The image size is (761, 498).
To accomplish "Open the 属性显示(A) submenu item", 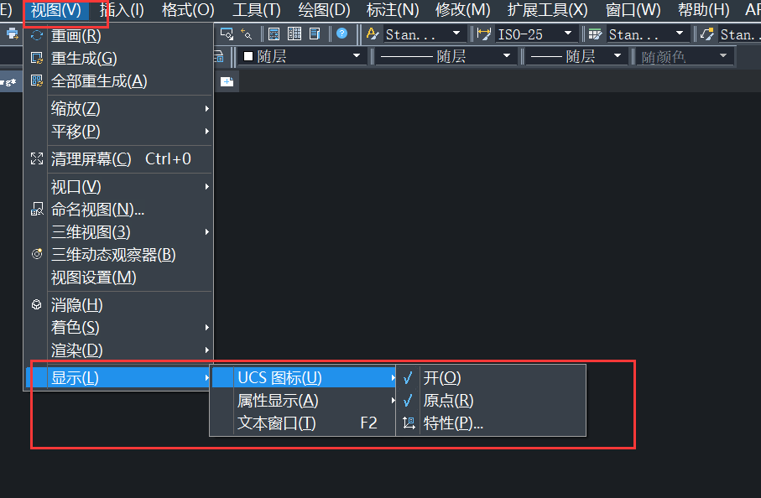I will click(278, 401).
